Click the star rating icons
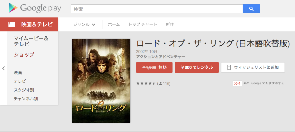 [146, 83]
